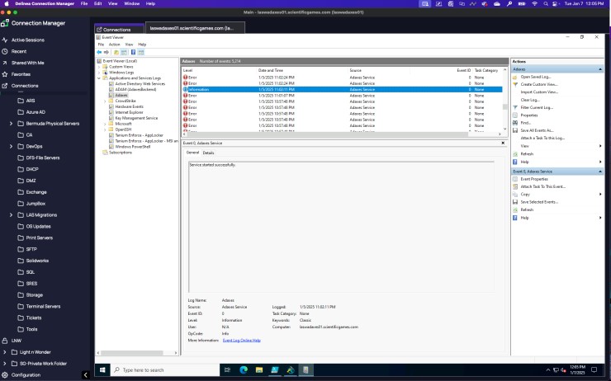Select the Information event row
611x381 pixels.
point(342,90)
